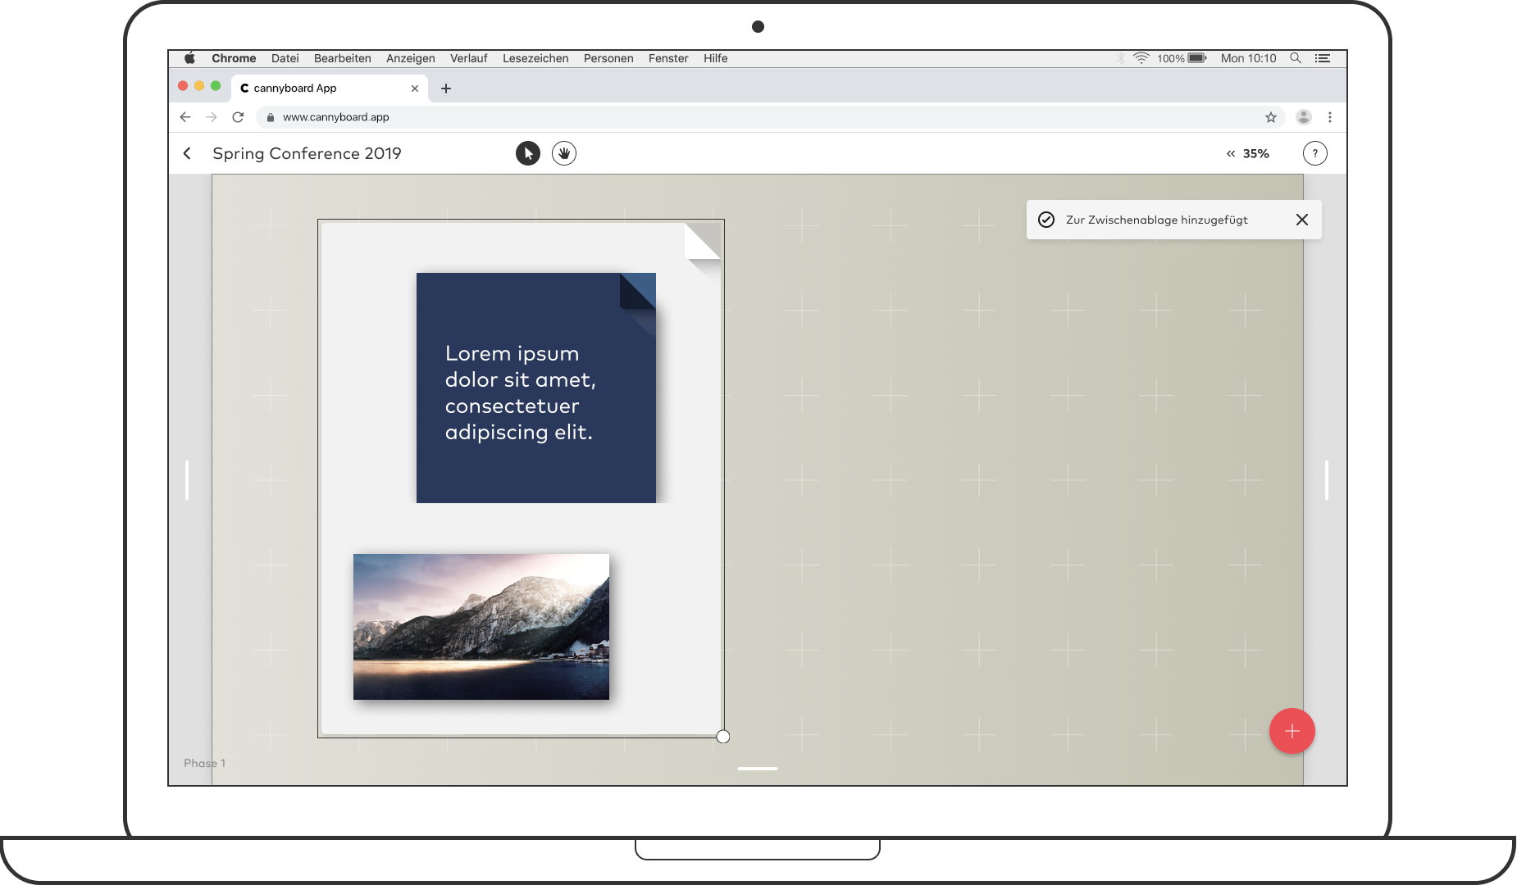Click the folded corner of blue note
Image resolution: width=1517 pixels, height=885 pixels.
[638, 291]
